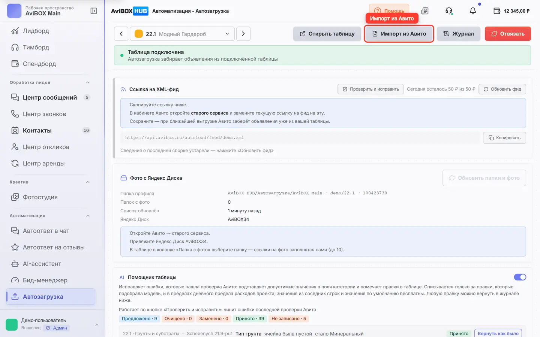Collapse the Автоматизация section
This screenshot has width=540, height=337.
(88, 216)
